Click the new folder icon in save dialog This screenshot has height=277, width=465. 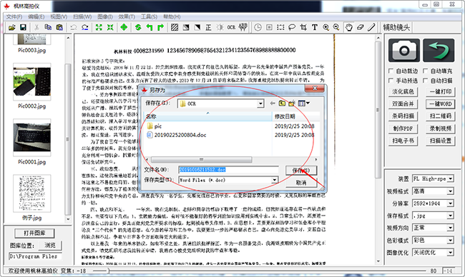pyautogui.click(x=292, y=104)
